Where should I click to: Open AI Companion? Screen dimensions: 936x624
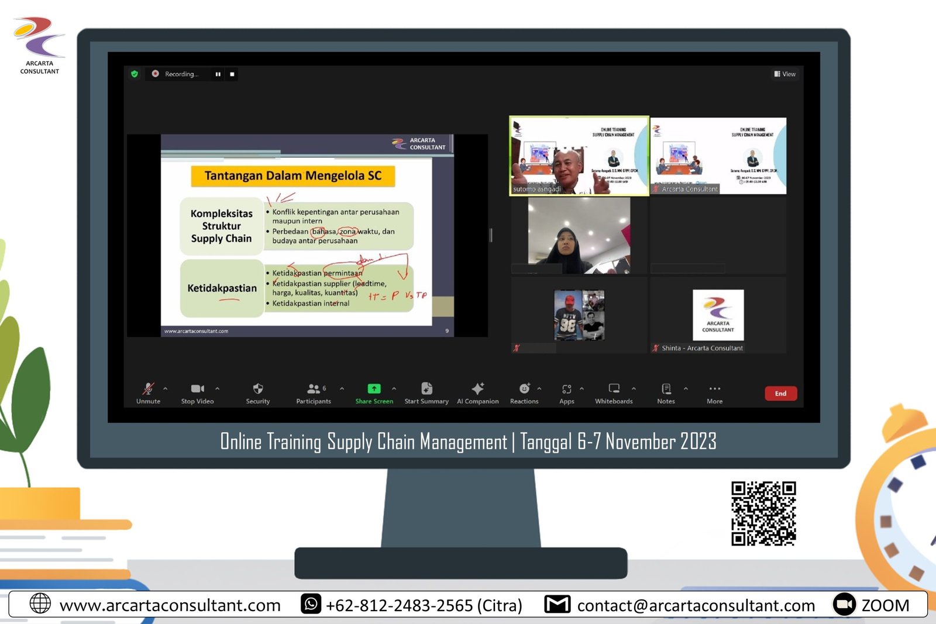pos(477,392)
